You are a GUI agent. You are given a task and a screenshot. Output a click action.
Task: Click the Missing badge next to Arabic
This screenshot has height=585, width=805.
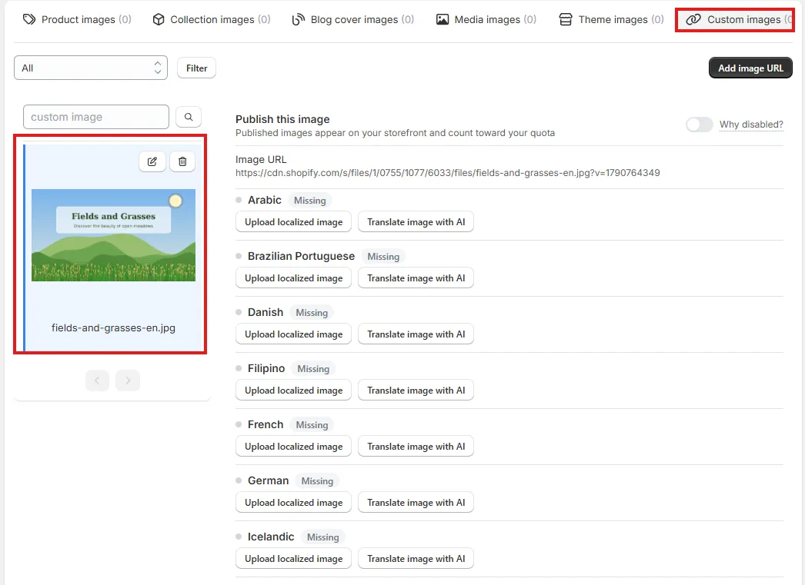click(310, 201)
